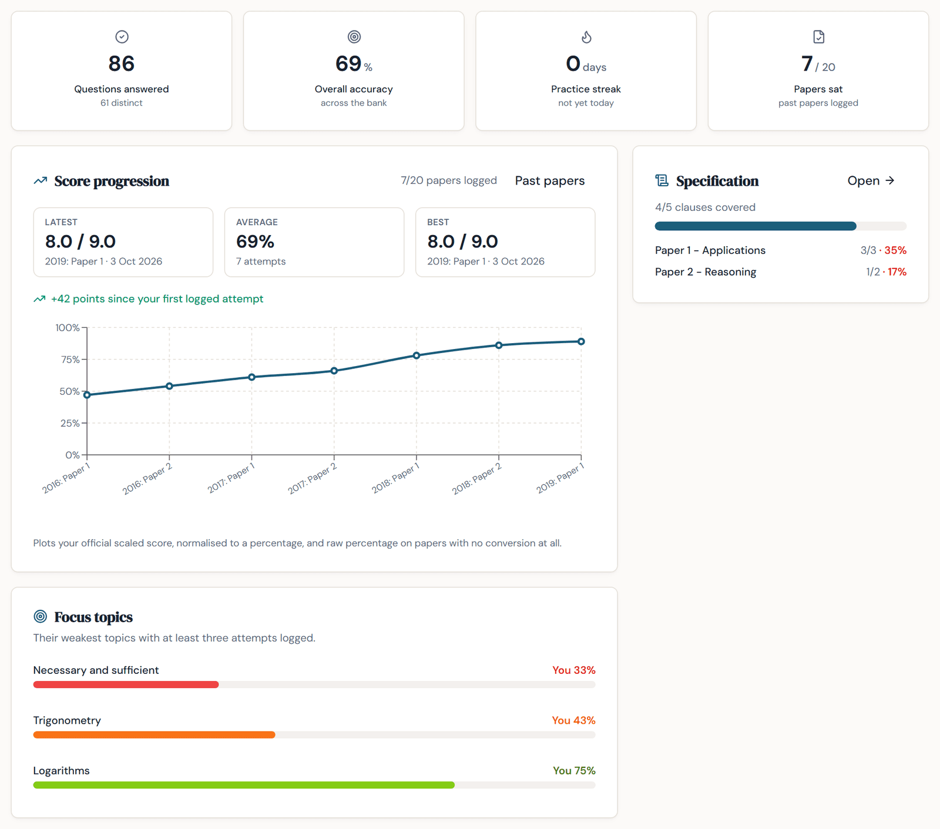Click the '4/5 clauses covered' text
Screen dimensions: 940x829
pyautogui.click(x=705, y=207)
